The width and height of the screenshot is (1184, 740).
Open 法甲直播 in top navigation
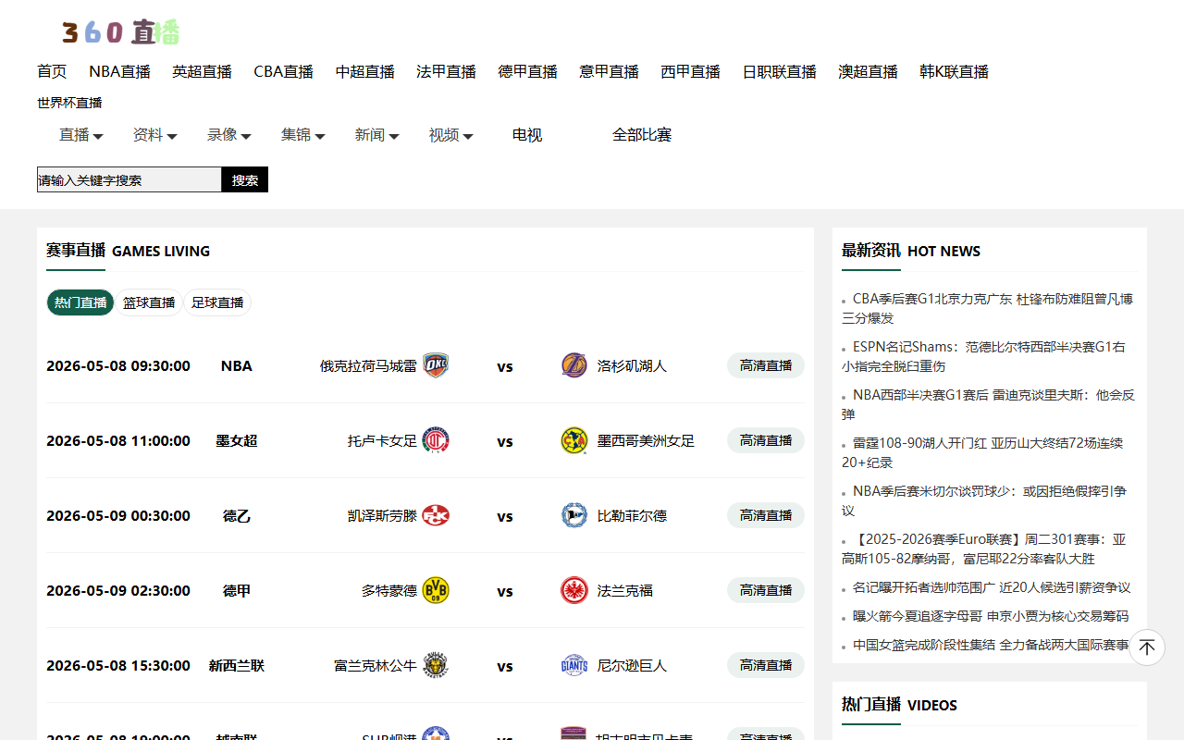tap(446, 71)
